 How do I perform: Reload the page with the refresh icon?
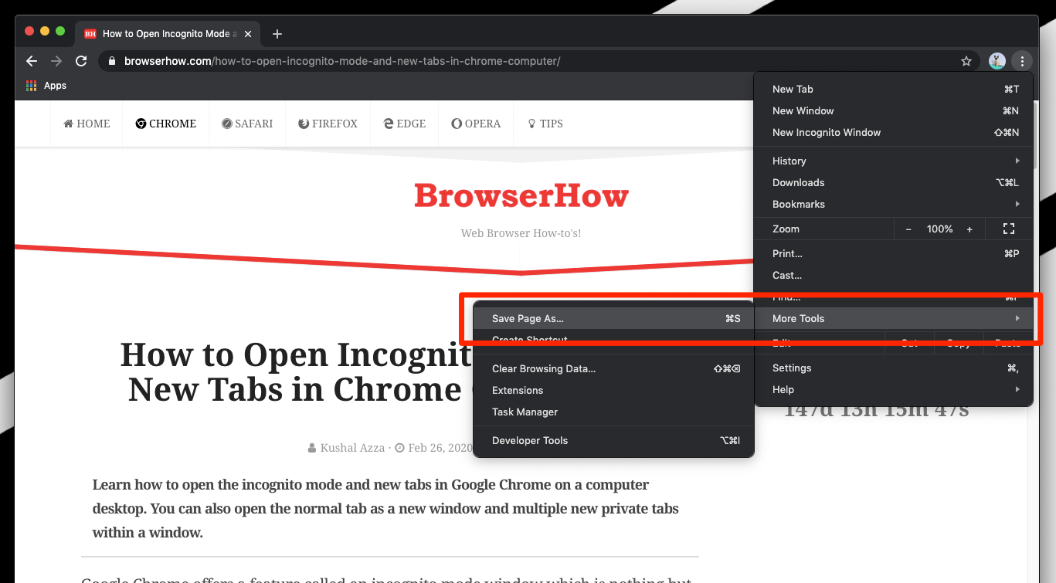click(x=81, y=61)
